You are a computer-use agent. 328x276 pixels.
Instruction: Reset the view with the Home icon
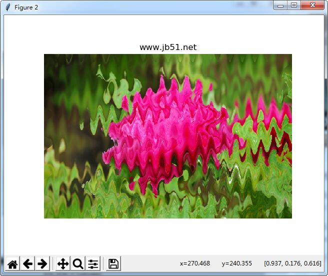(12, 263)
